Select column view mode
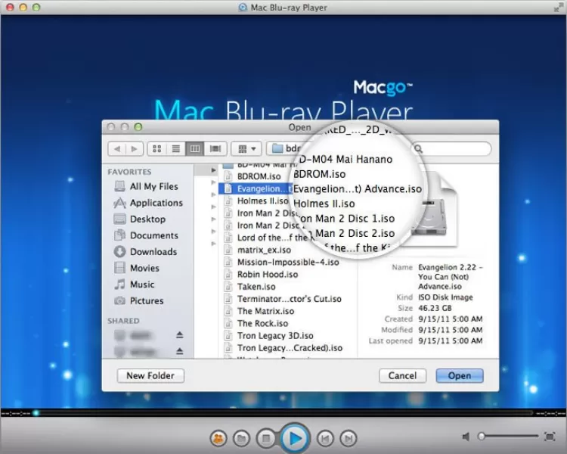567x454 pixels. tap(194, 149)
